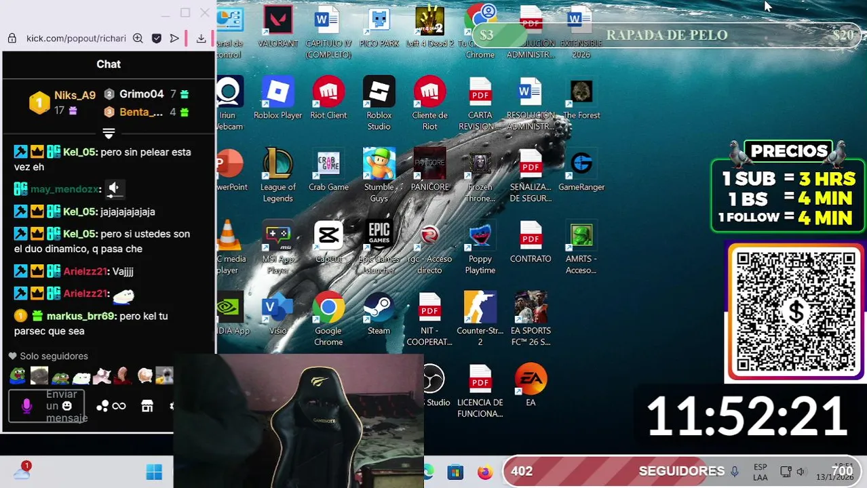
Task: Open Stumble Guys shortcut
Action: coord(379,176)
